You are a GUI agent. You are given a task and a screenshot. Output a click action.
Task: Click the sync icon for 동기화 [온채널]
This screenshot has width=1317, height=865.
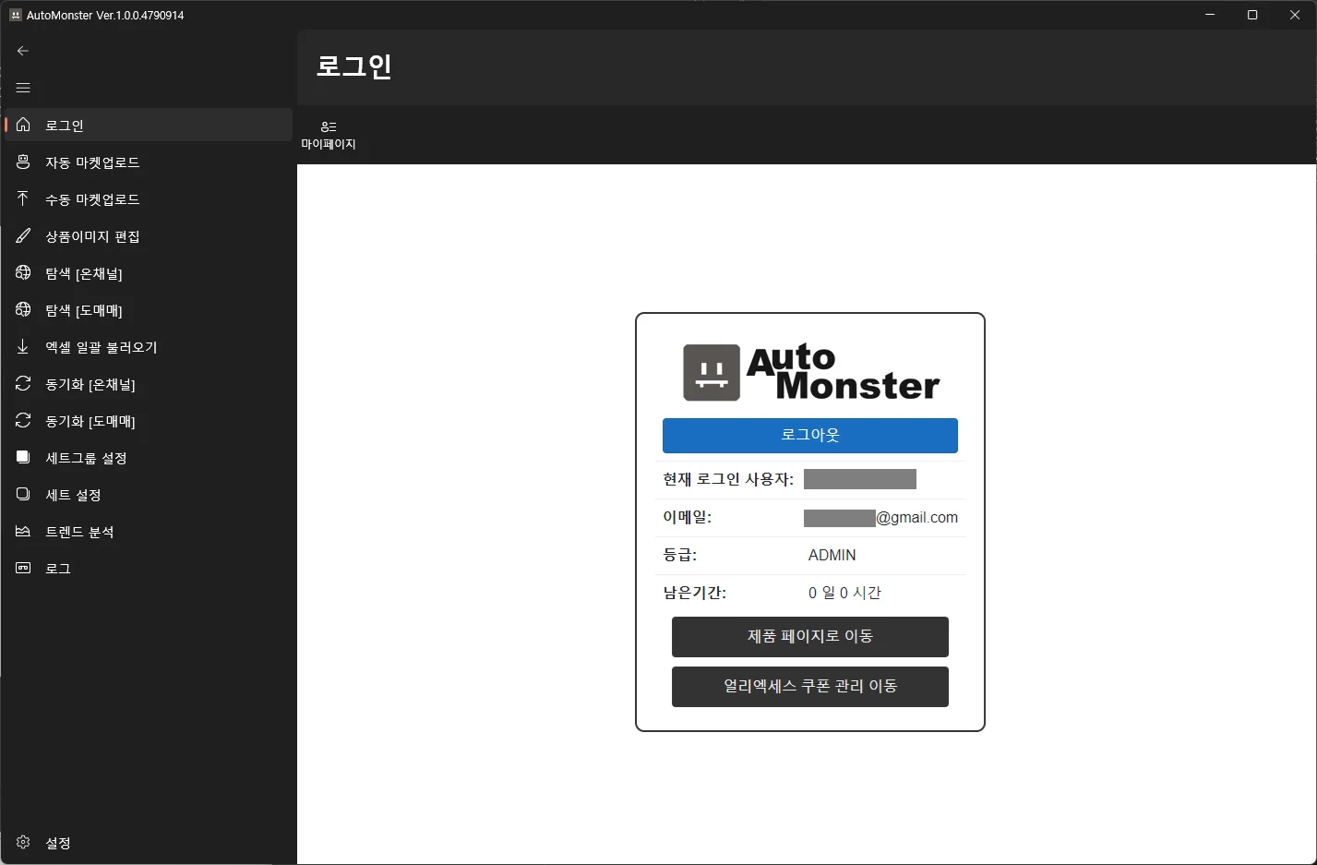coord(23,383)
